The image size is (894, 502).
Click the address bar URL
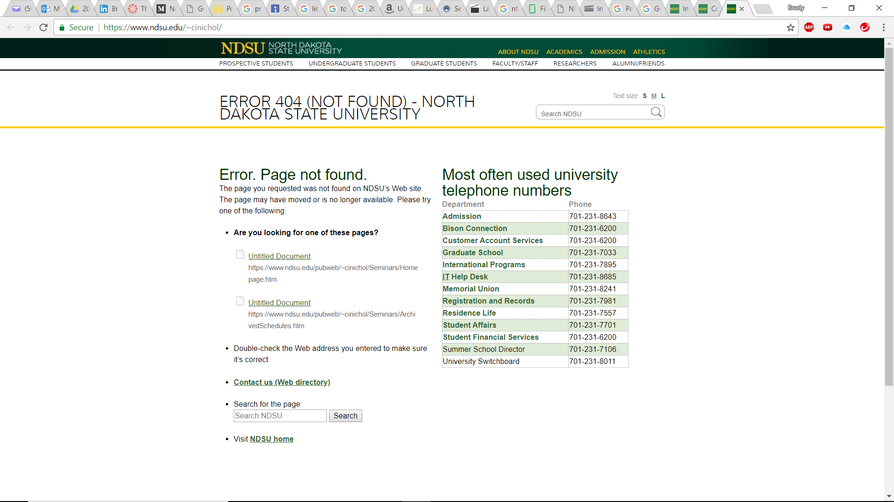pyautogui.click(x=163, y=27)
